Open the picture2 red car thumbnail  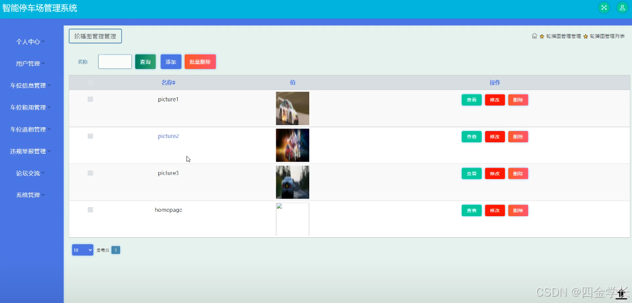[x=293, y=145]
